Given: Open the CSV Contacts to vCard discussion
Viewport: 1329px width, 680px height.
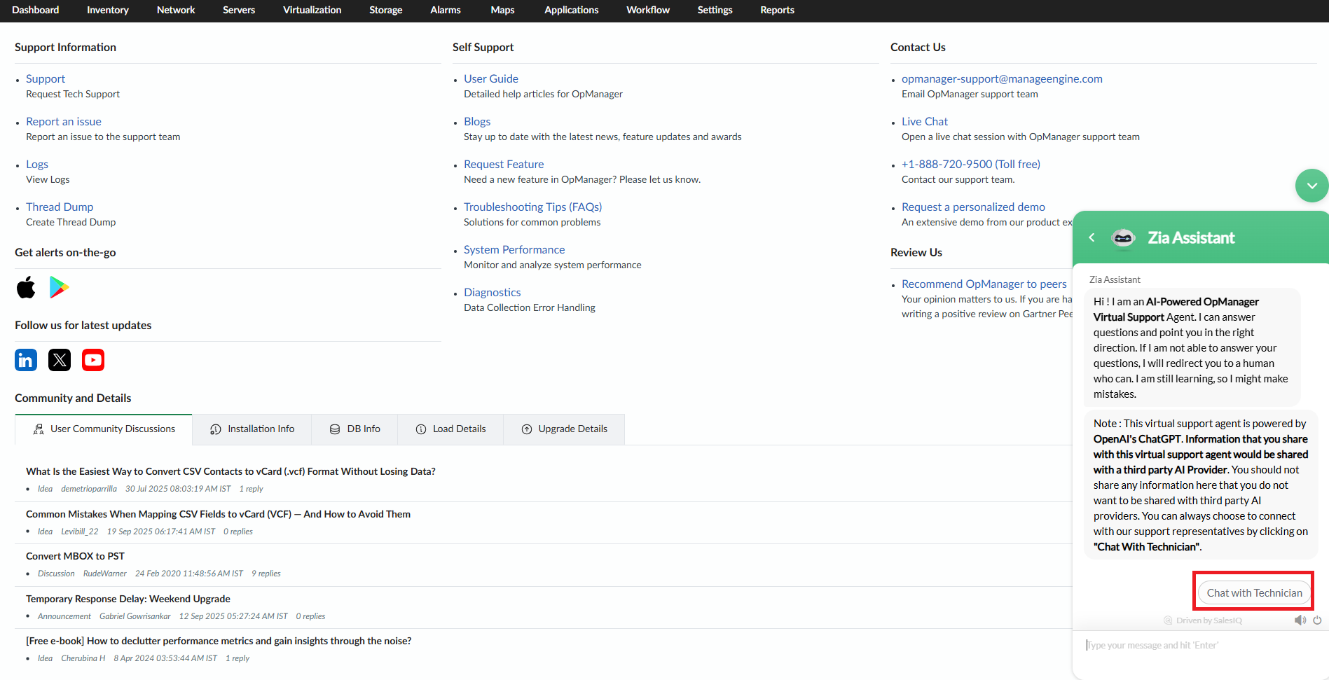Looking at the screenshot, I should [x=230, y=471].
